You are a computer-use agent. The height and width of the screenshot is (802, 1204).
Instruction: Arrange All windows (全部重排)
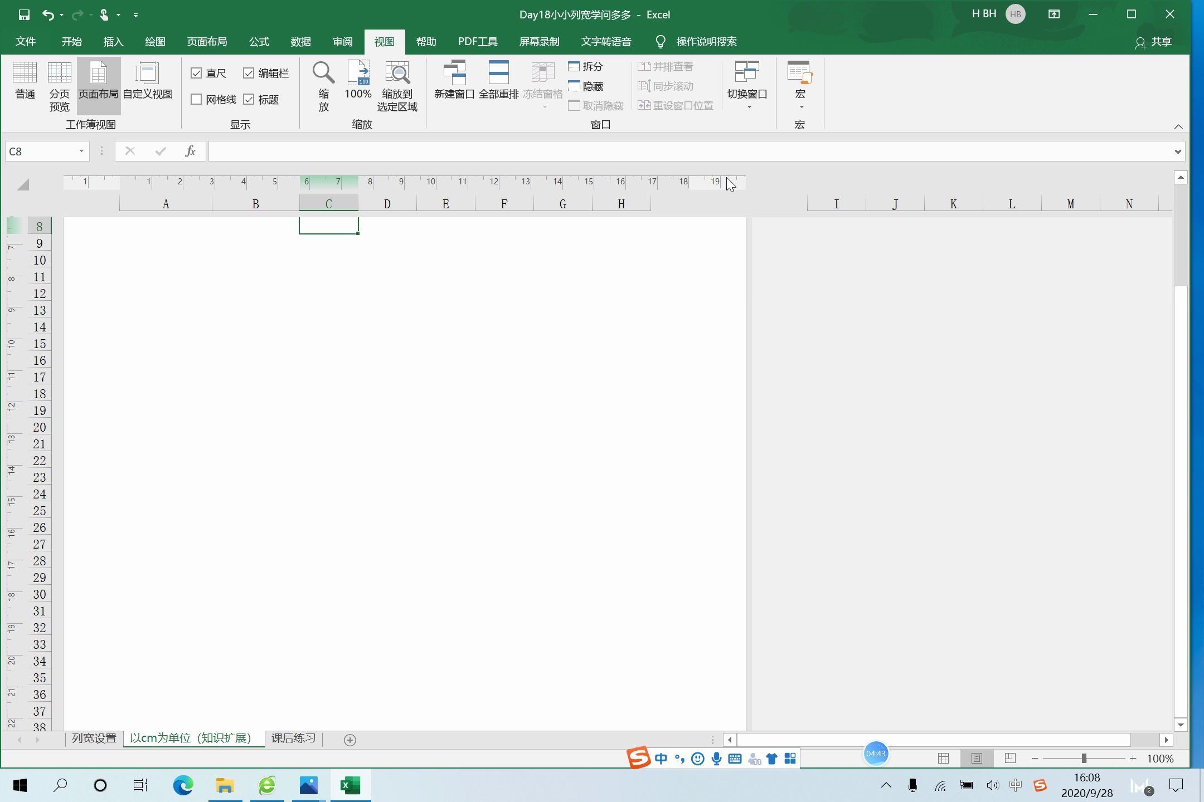498,81
